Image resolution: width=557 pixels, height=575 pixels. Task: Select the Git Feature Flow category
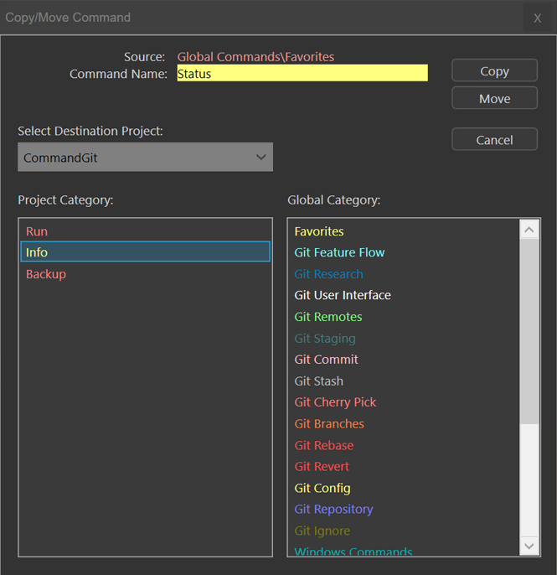(x=339, y=252)
